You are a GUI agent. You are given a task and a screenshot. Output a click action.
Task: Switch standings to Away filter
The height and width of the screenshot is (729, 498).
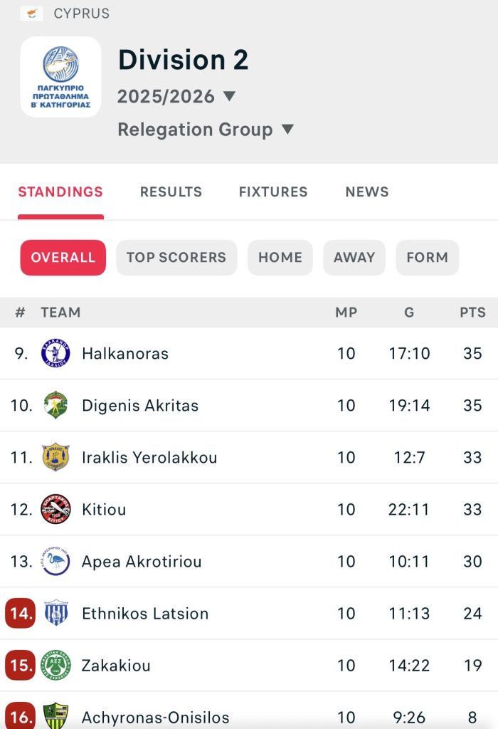[x=354, y=258]
